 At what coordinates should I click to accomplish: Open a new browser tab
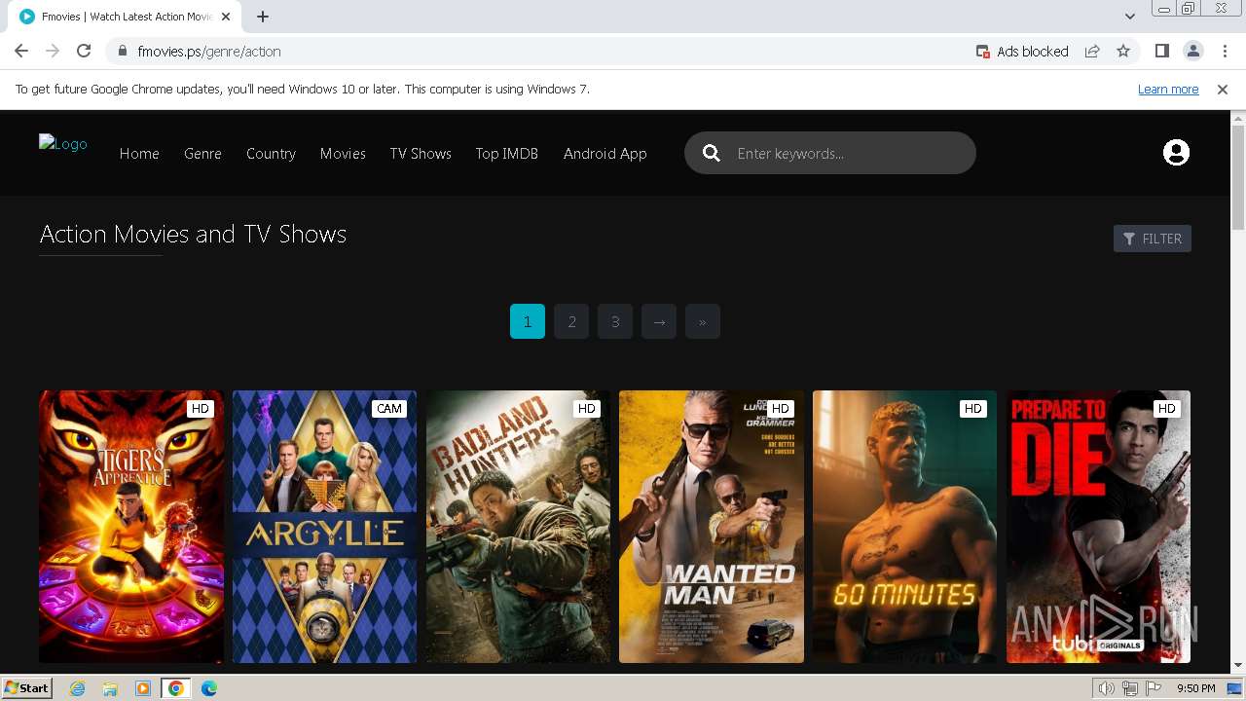[263, 17]
